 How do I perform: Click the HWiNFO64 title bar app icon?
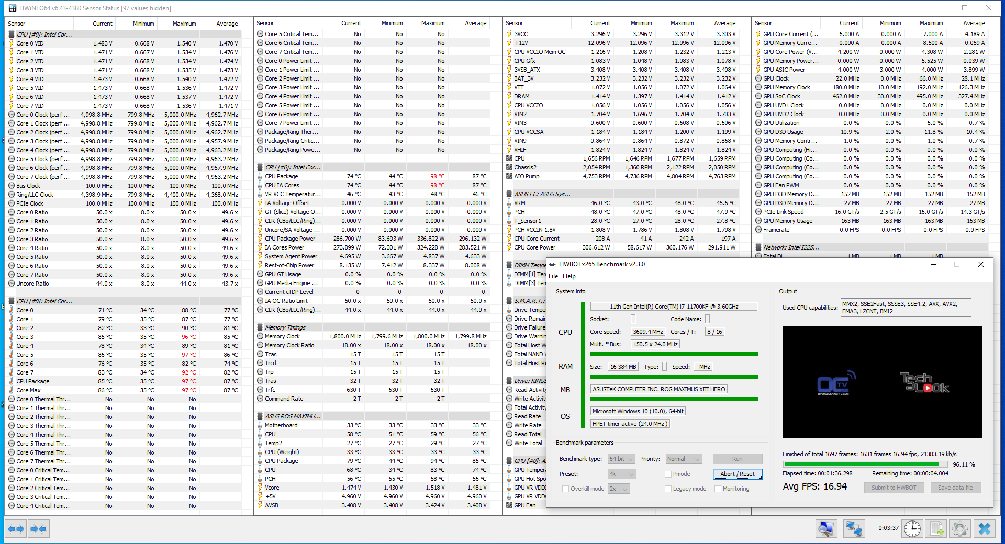13,8
